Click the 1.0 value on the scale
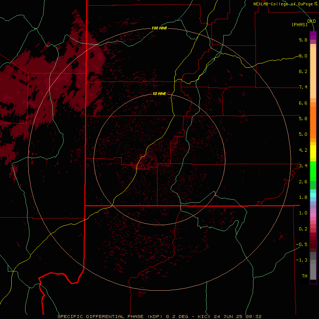This screenshot has width=319, height=319. point(303,213)
